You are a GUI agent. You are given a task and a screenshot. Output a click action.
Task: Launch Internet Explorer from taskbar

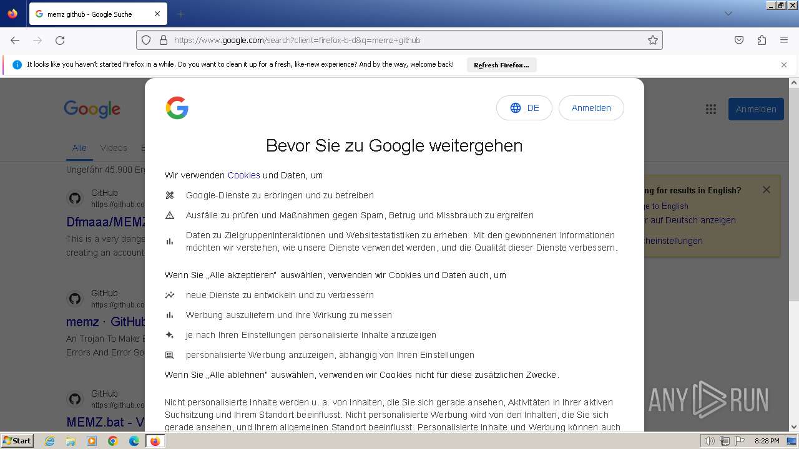tap(49, 441)
